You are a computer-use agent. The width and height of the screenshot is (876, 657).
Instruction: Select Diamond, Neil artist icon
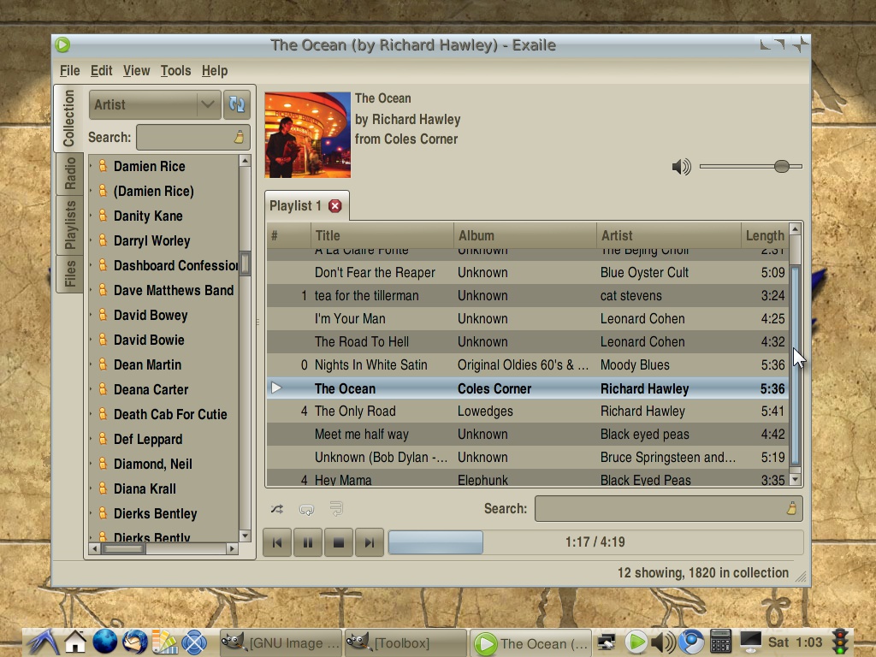(x=103, y=463)
